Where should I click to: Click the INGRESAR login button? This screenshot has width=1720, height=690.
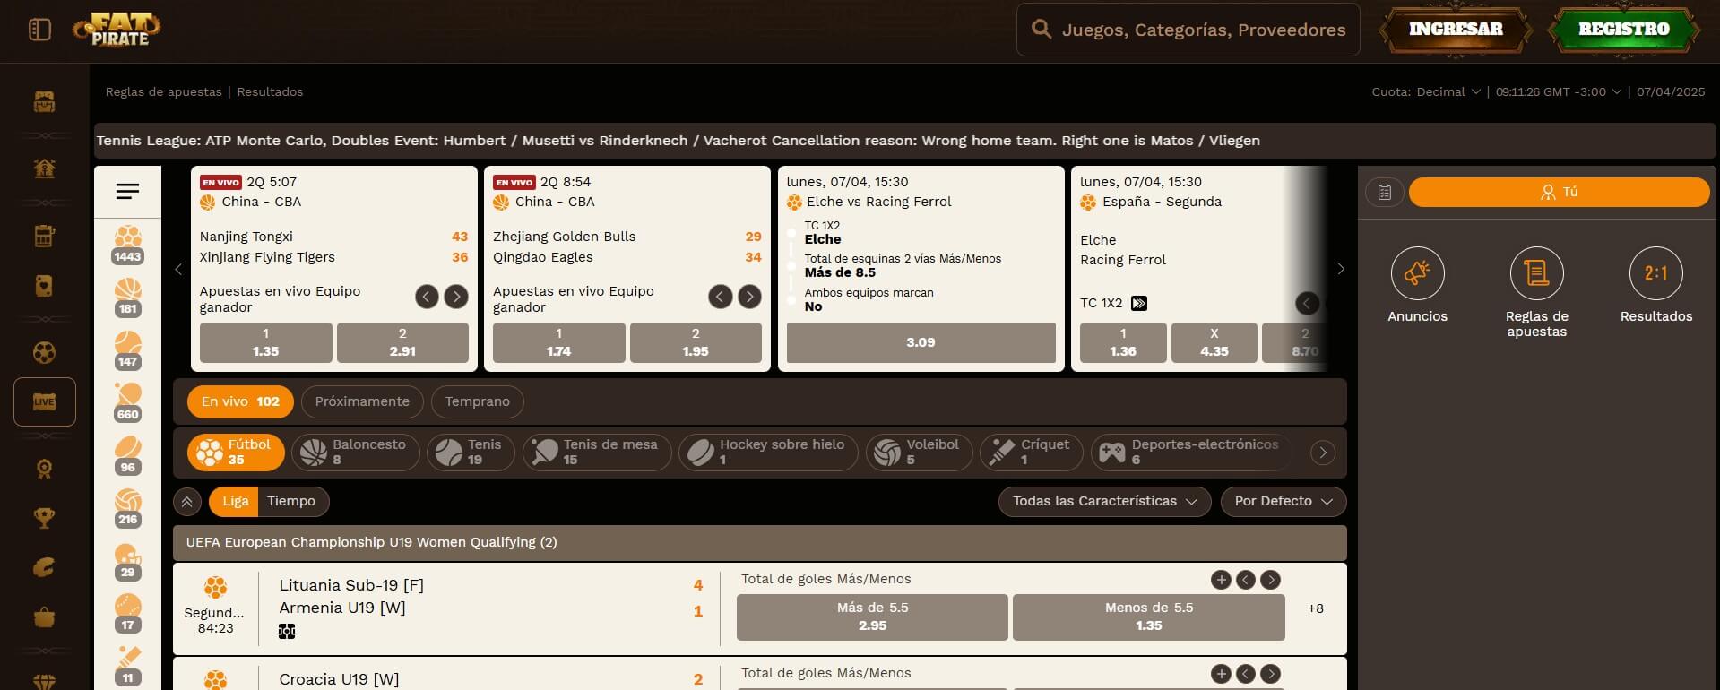coord(1456,30)
